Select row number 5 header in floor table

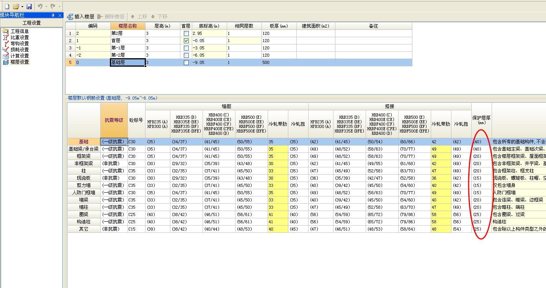70,62
